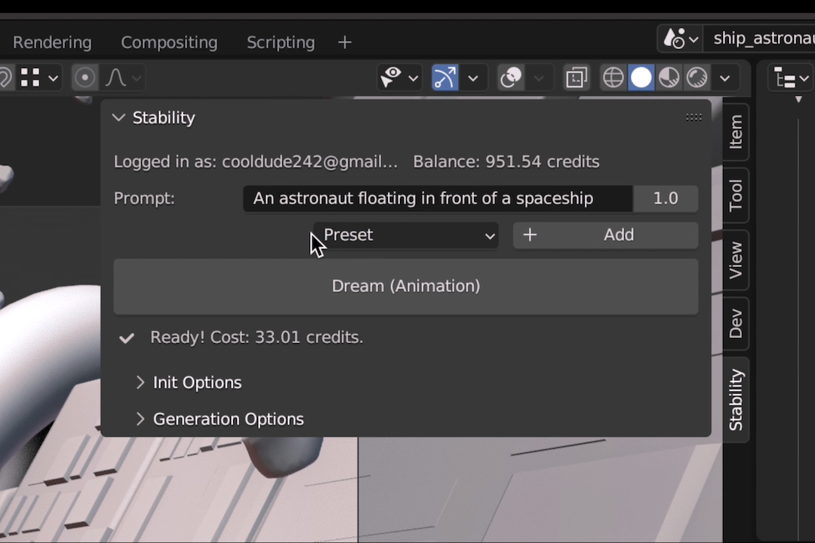
Task: Toggle proportional editing
Action: point(85,78)
